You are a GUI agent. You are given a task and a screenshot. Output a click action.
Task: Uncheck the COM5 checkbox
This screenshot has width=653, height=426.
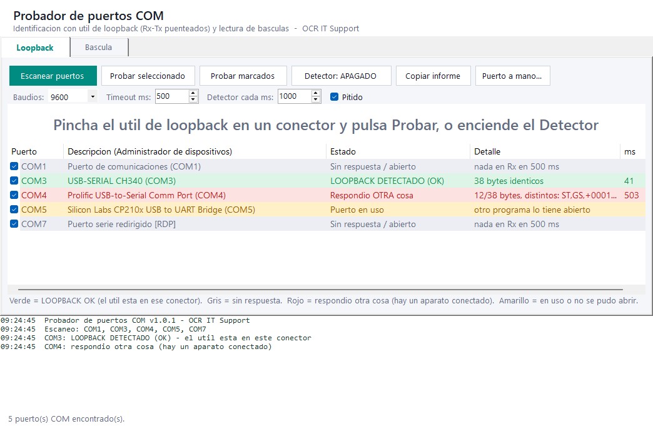tap(14, 209)
